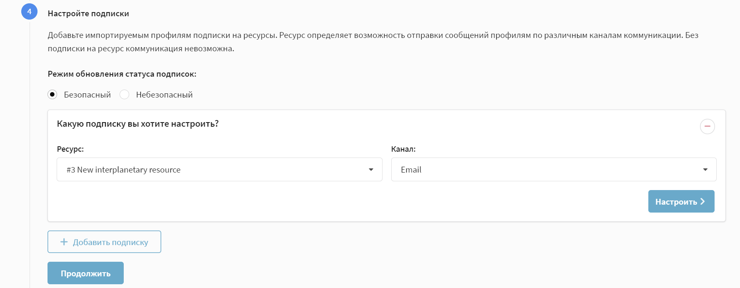Click the plus icon in Добавить подписку

pos(64,242)
